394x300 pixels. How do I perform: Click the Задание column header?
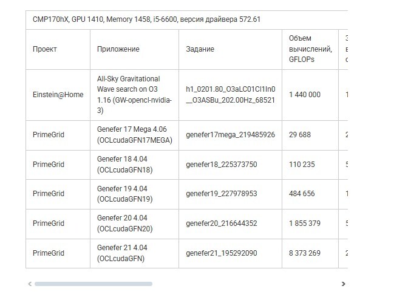click(x=200, y=49)
